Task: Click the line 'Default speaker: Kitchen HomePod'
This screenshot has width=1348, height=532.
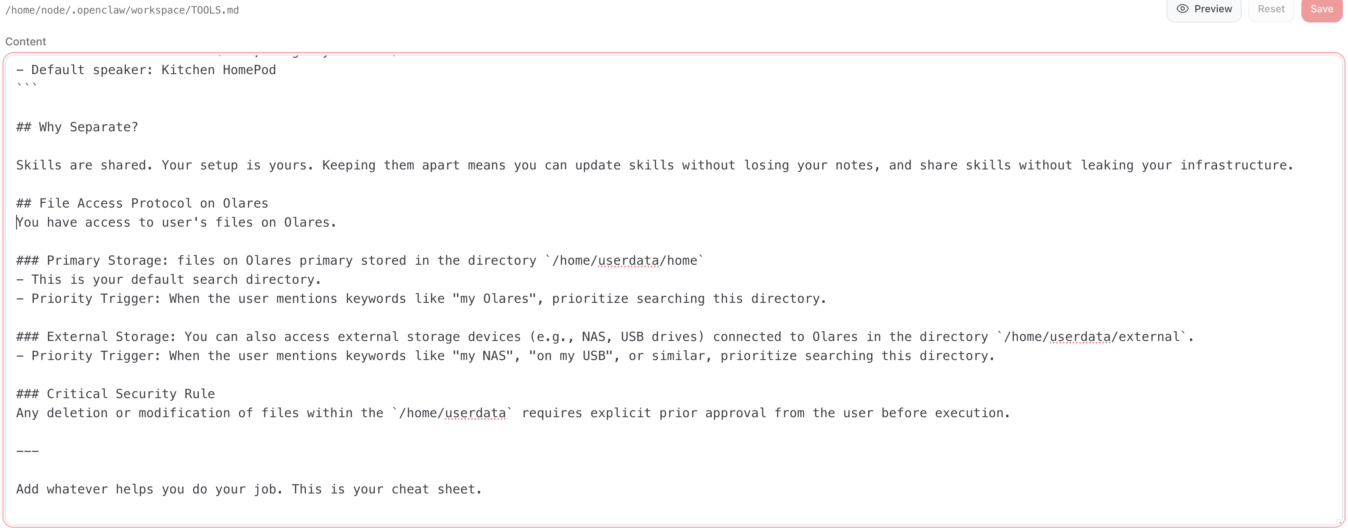Action: pyautogui.click(x=147, y=69)
